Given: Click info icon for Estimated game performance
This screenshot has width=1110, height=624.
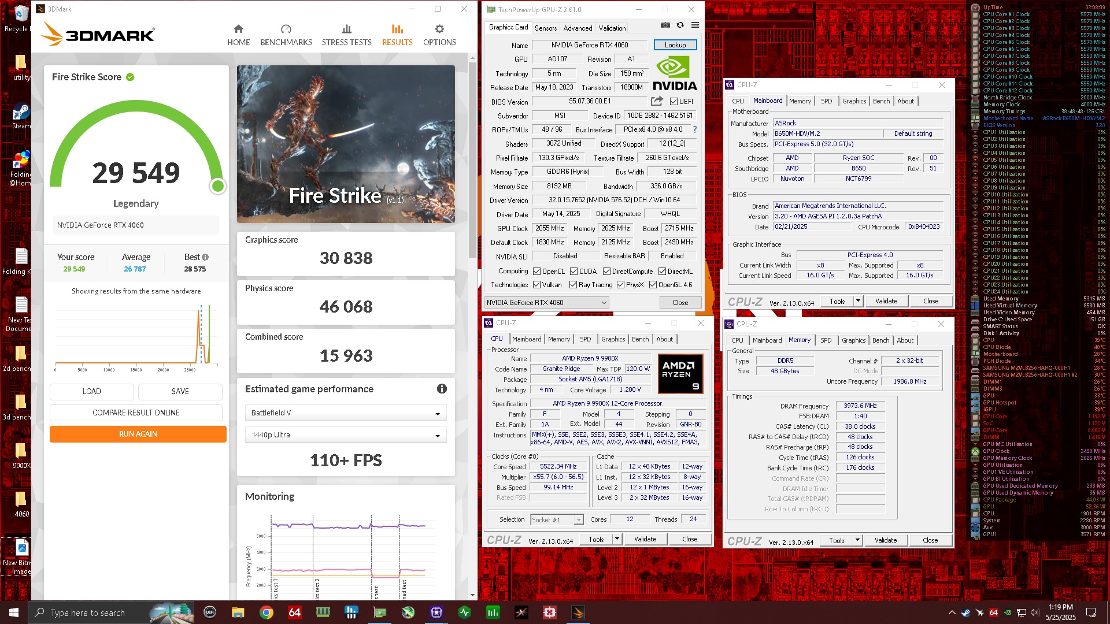Looking at the screenshot, I should 442,389.
